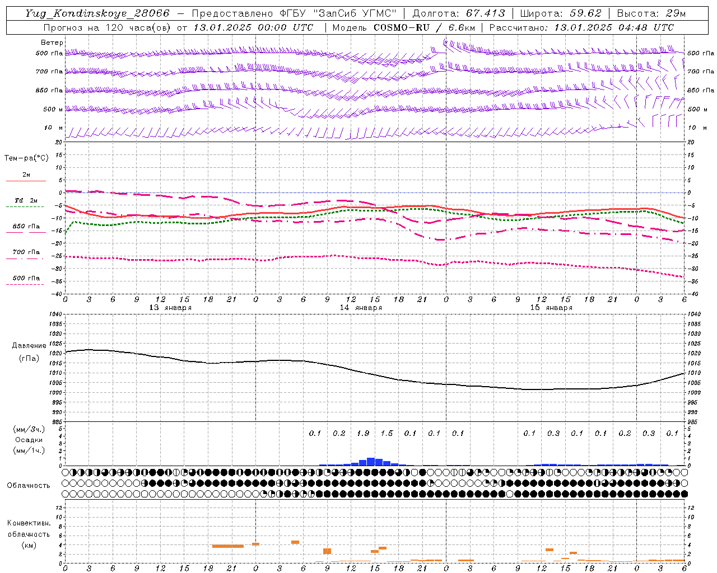Click the Высота: 29м header field
The width and height of the screenshot is (717, 573).
point(651,13)
